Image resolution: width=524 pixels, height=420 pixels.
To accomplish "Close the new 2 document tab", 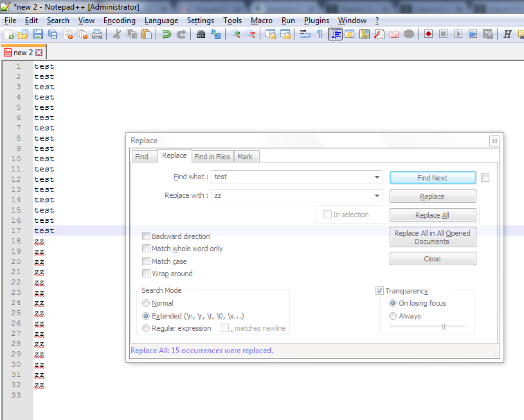I will coord(39,53).
